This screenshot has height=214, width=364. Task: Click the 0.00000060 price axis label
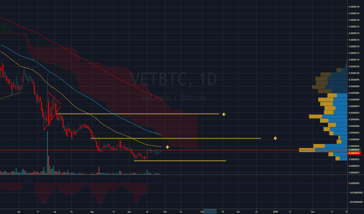[x=354, y=126]
